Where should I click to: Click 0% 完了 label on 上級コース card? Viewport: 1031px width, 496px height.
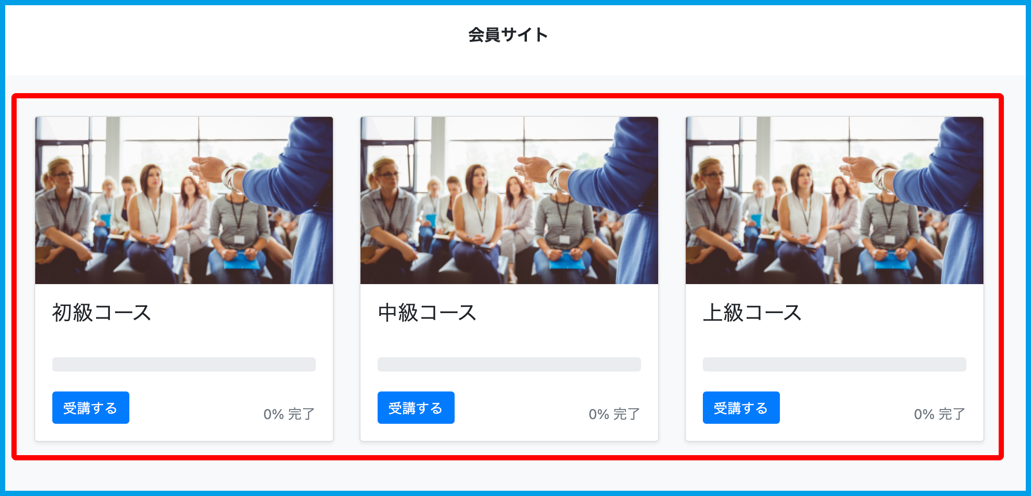point(940,414)
